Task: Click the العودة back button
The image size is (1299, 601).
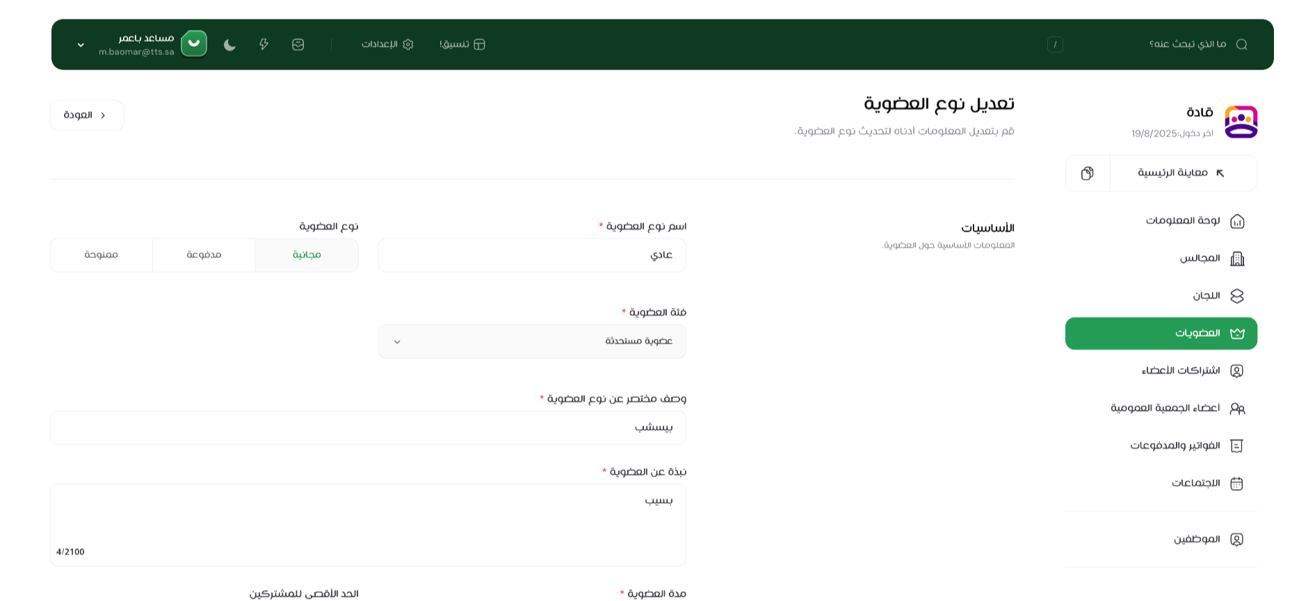Action: click(x=87, y=115)
